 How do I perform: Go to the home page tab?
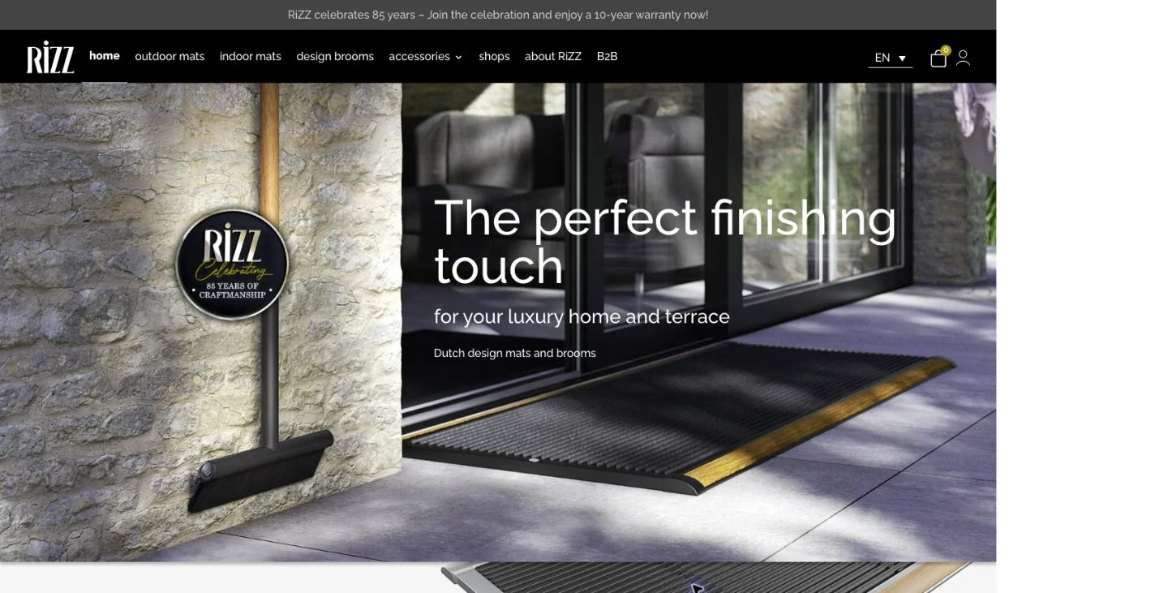(105, 56)
